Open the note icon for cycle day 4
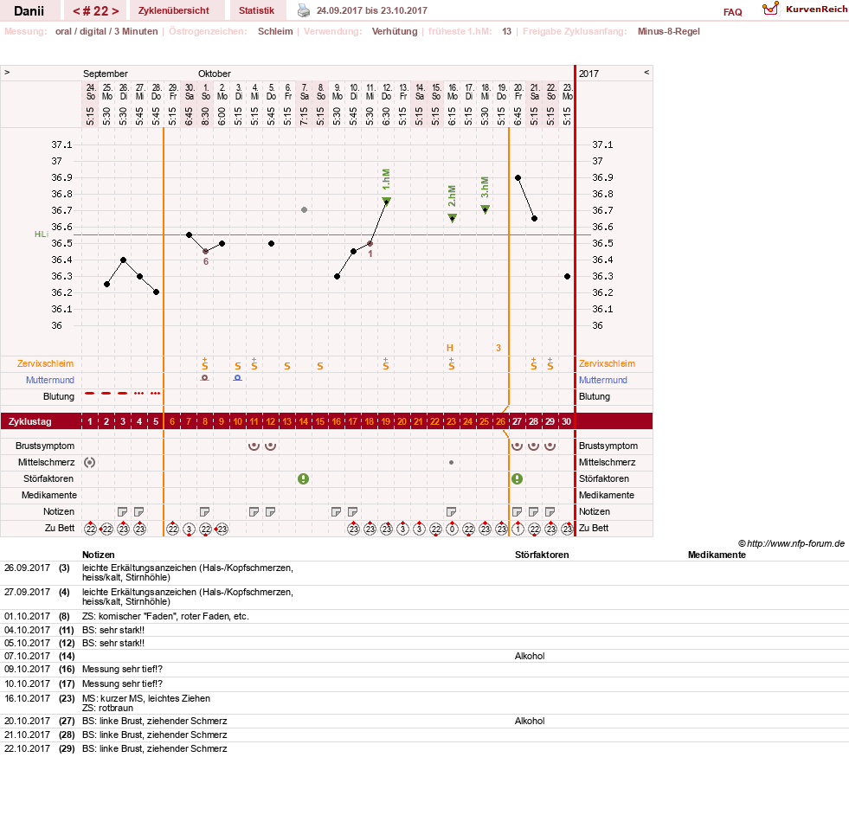The width and height of the screenshot is (849, 815). 138,511
